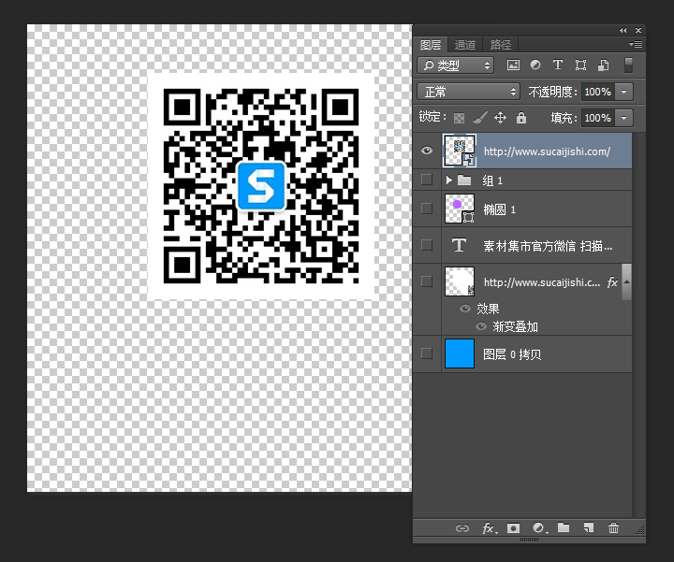Lock transparent pixels icon

(459, 118)
